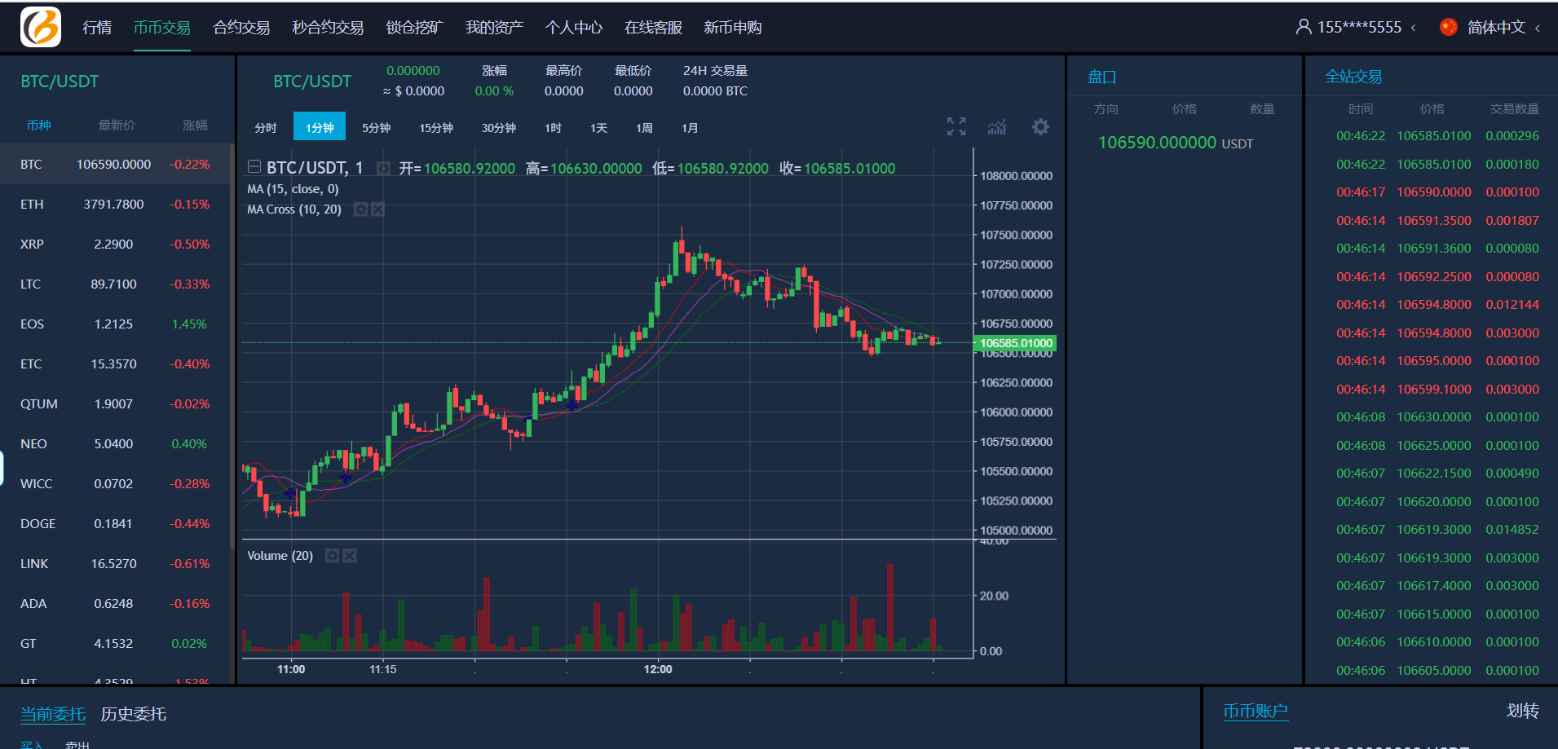The width and height of the screenshot is (1558, 749).
Task: Expand the 155****5555 account dropdown
Action: coord(1413,28)
